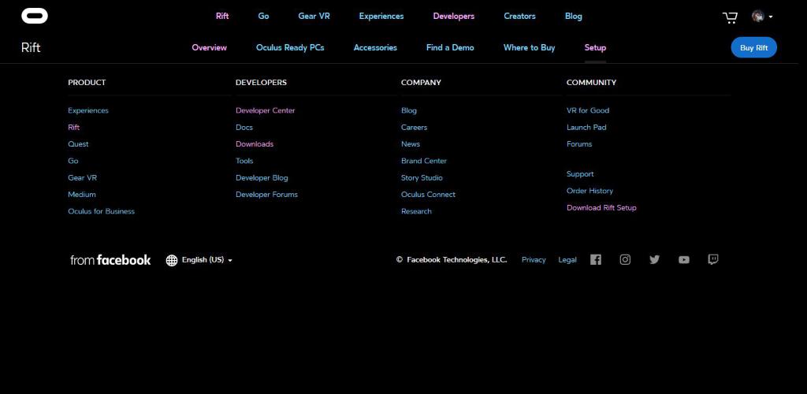The width and height of the screenshot is (807, 394).
Task: Switch to Oculus Ready PCs tab
Action: coord(290,47)
